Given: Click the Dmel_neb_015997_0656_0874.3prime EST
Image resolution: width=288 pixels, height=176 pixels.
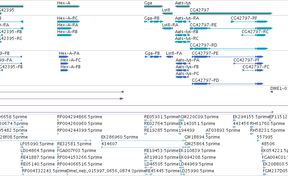Looking at the screenshot, I should [68, 175].
